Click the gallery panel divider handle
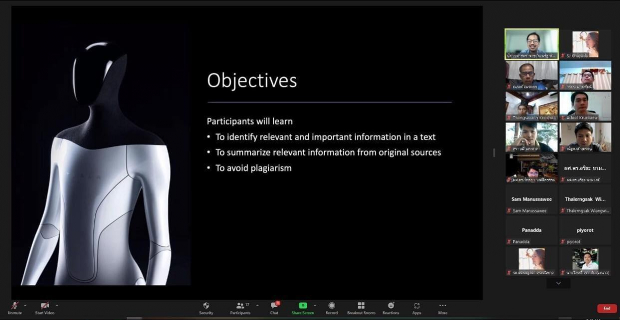 pos(494,153)
